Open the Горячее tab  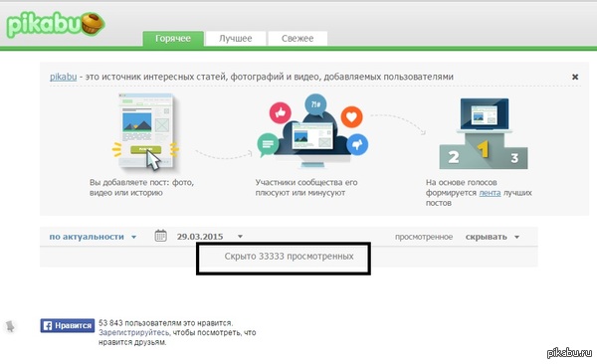173,39
